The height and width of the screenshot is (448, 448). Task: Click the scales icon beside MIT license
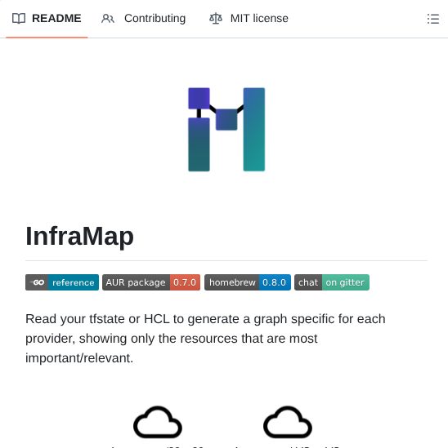[x=216, y=19]
